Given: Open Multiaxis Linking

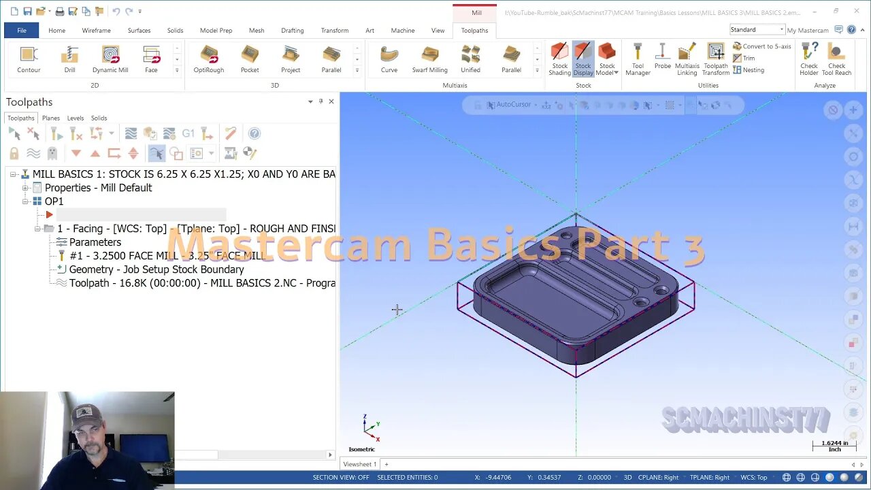Looking at the screenshot, I should [687, 60].
